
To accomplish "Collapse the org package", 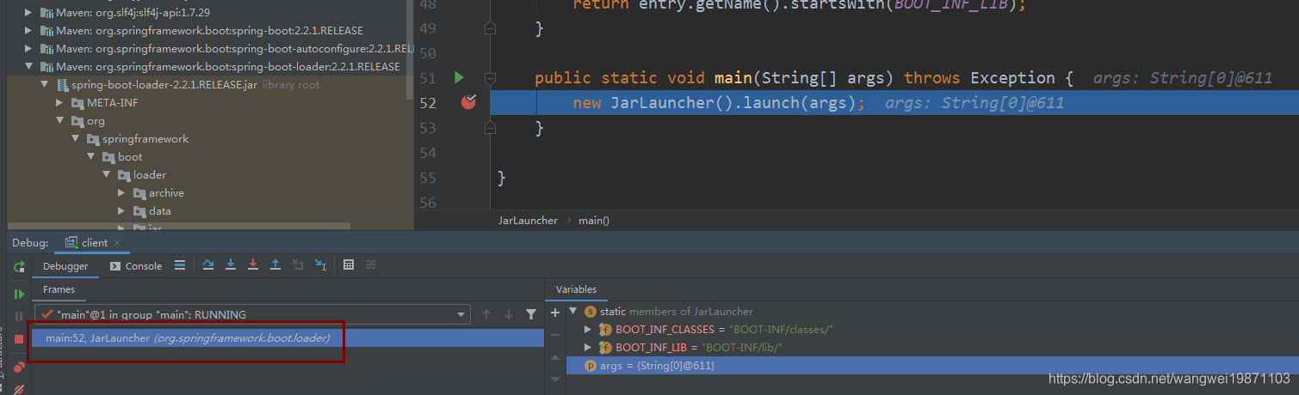I will tap(60, 121).
